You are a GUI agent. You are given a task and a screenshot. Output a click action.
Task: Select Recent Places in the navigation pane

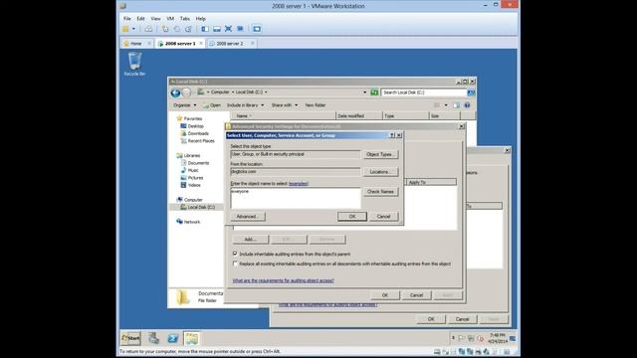197,141
